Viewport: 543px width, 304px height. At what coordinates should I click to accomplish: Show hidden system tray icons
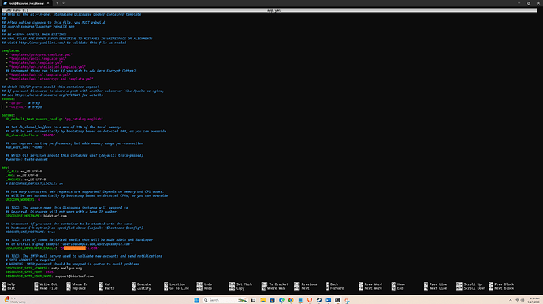[x=510, y=300]
